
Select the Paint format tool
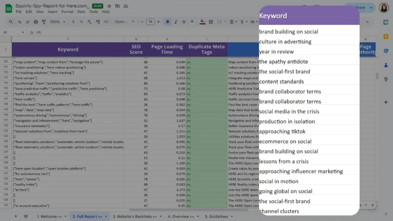[44, 22]
